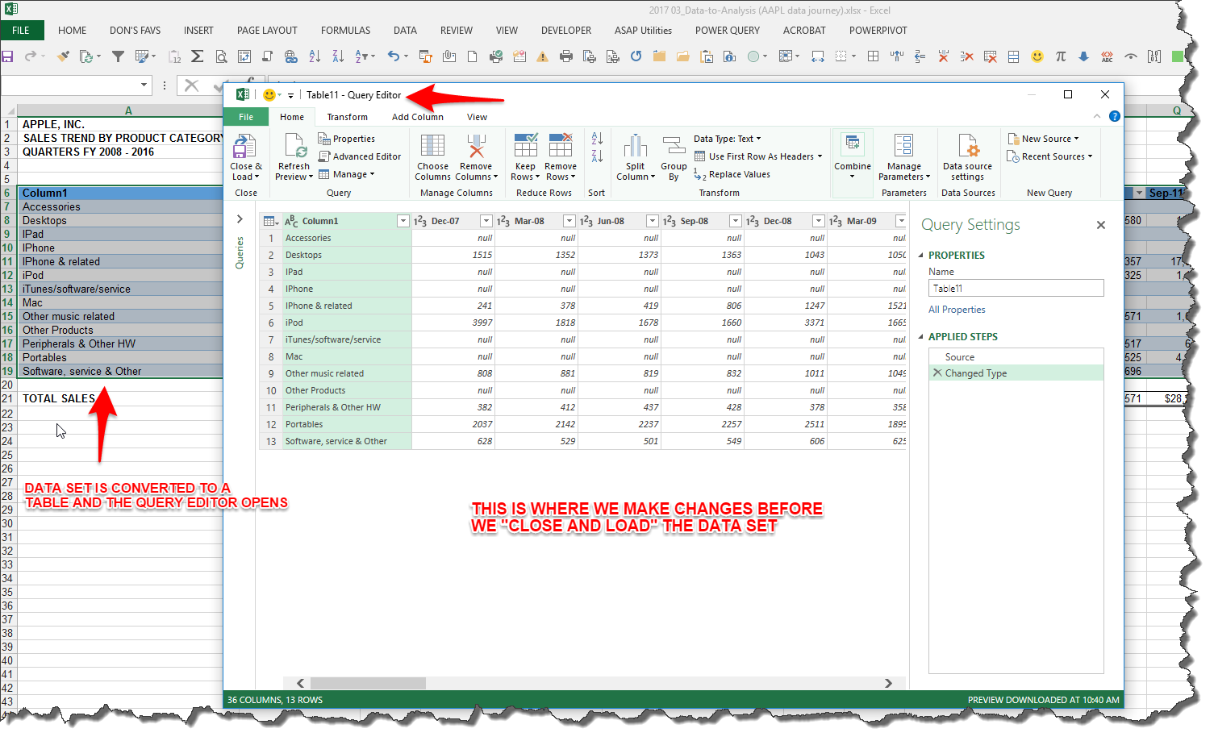Click scroll left arrow below preview
1214x741 pixels.
[x=301, y=683]
